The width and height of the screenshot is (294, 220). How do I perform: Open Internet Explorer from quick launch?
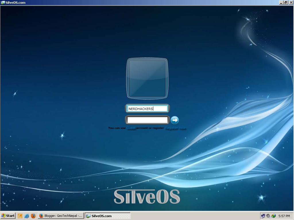26,216
